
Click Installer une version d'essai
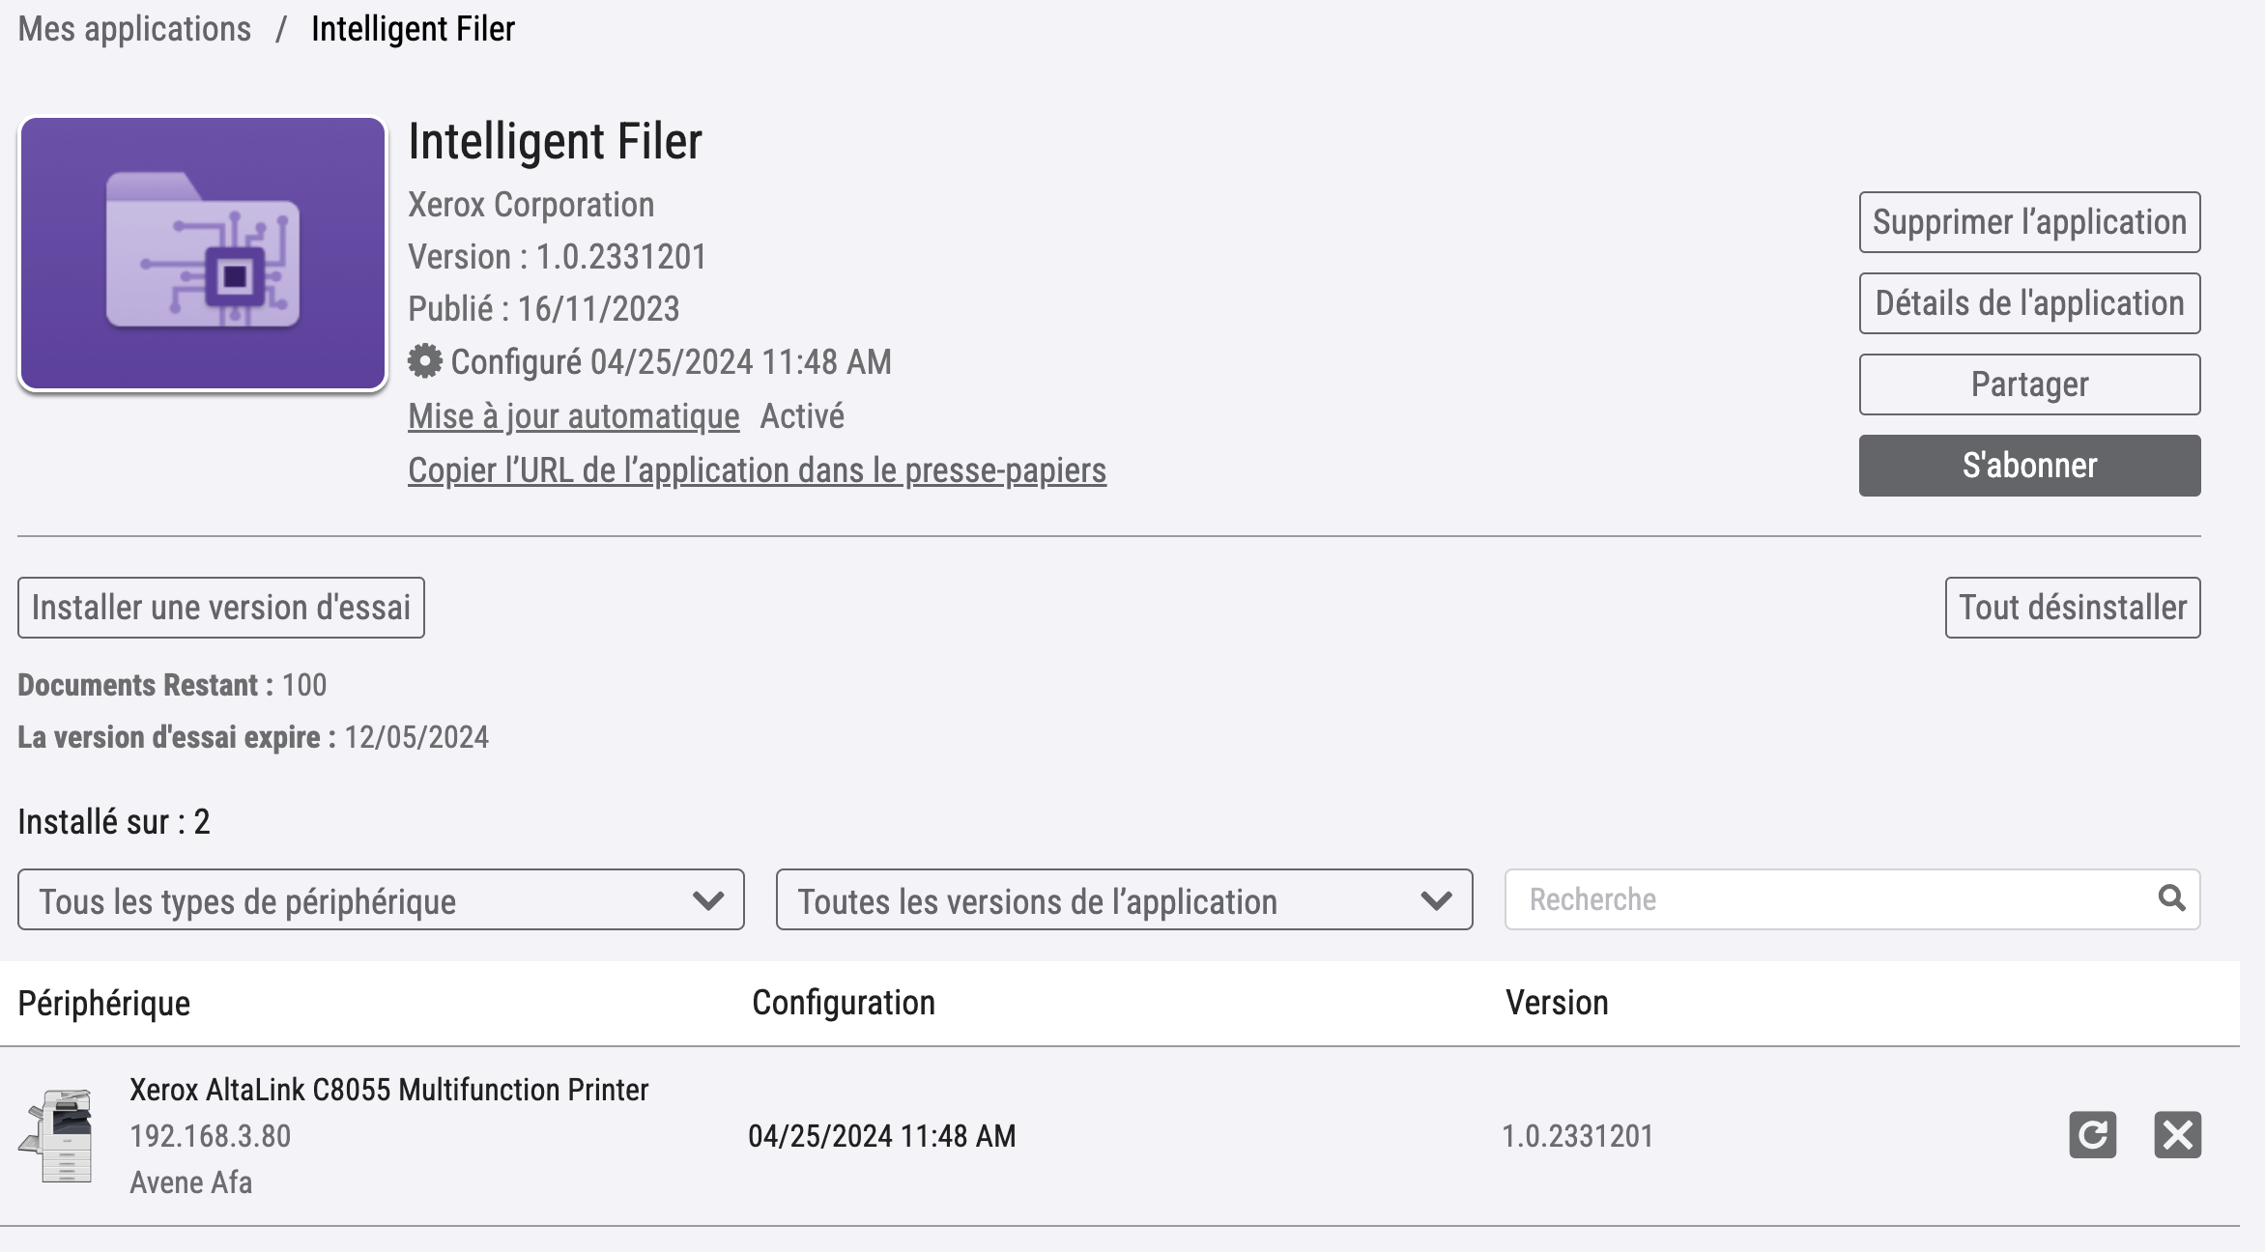click(x=221, y=608)
